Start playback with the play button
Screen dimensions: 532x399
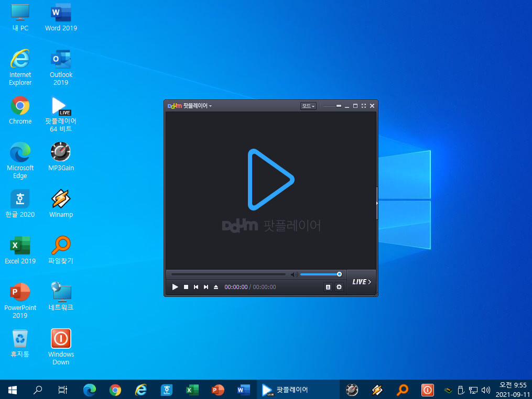tap(175, 287)
